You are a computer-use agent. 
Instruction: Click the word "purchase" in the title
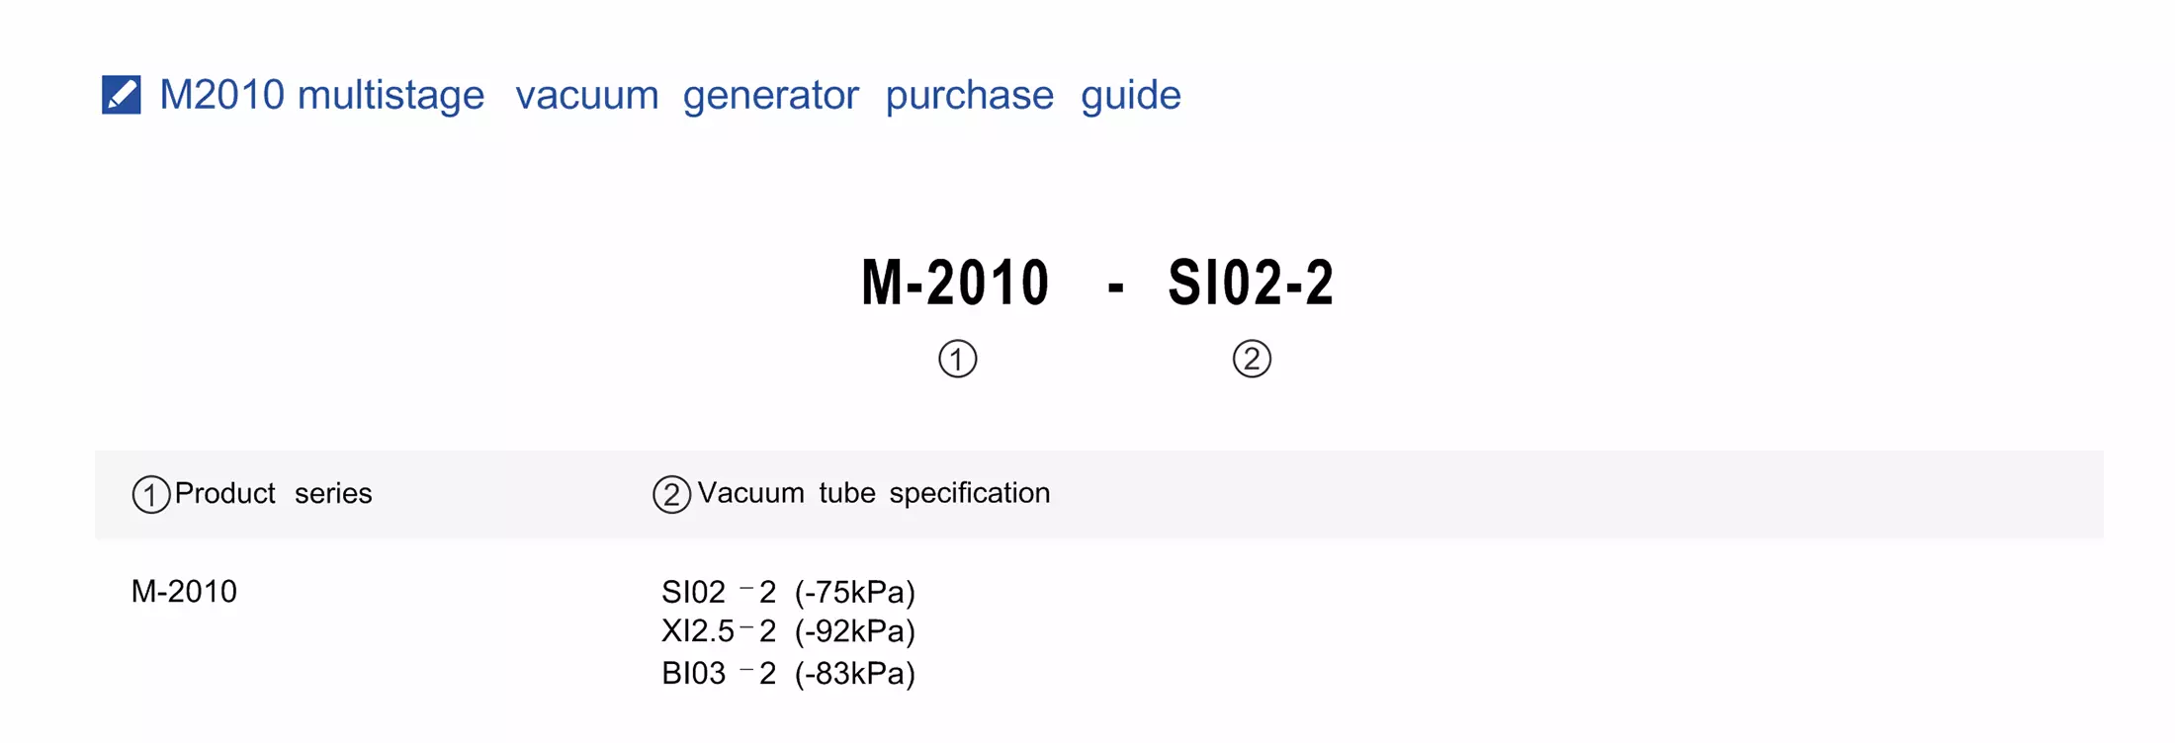(x=969, y=95)
